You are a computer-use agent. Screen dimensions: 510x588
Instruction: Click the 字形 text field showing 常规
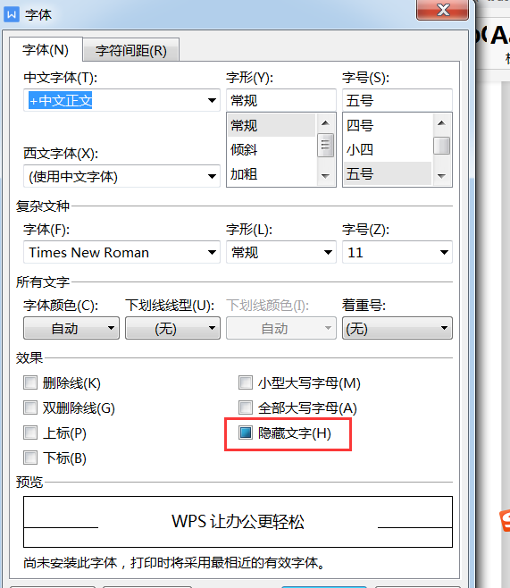point(281,100)
